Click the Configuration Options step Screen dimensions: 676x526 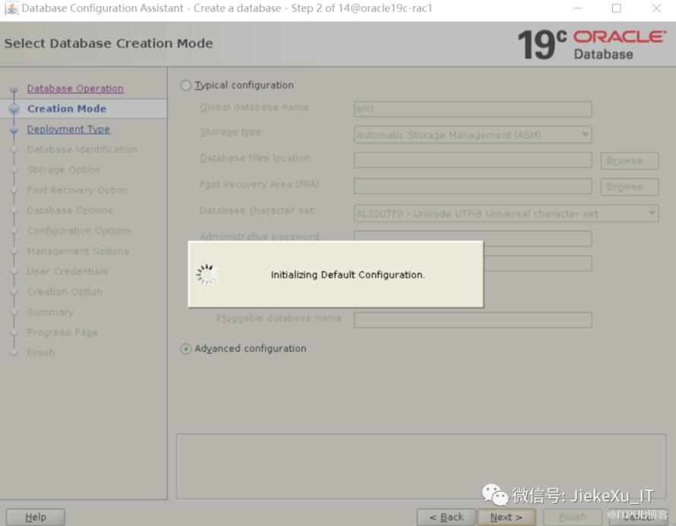point(79,231)
